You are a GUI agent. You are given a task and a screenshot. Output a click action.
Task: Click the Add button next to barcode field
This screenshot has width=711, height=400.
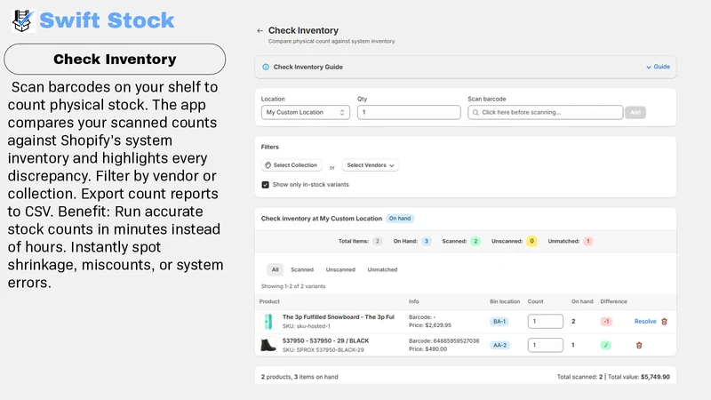[x=635, y=113]
